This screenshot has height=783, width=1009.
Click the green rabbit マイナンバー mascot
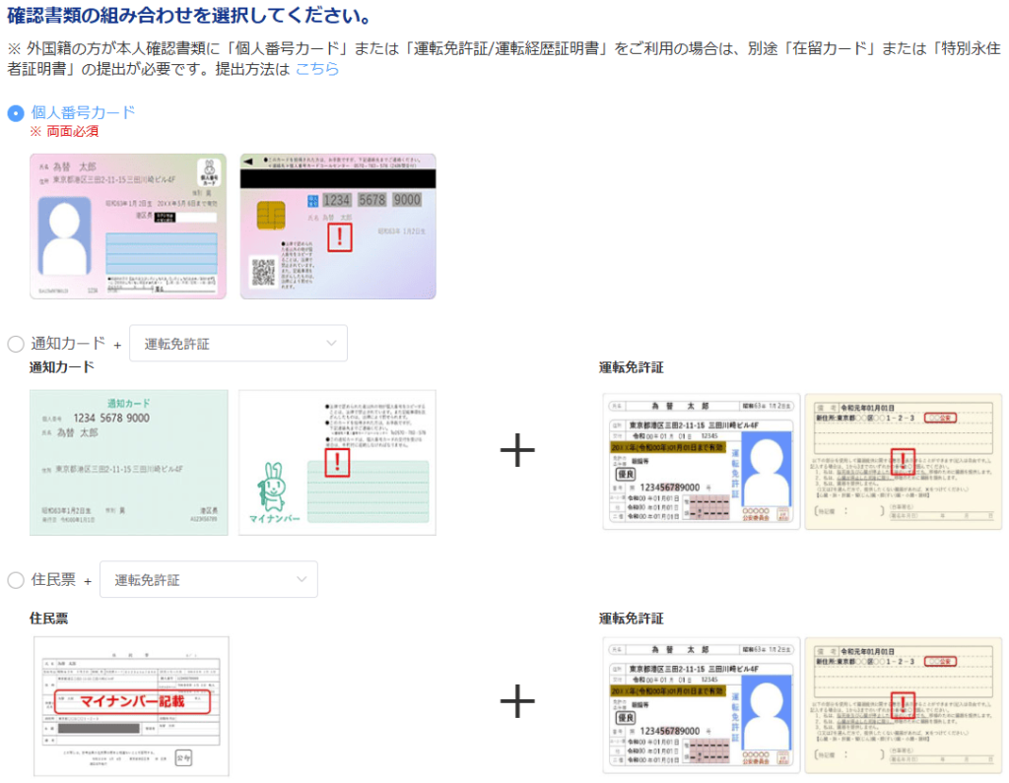click(x=270, y=488)
